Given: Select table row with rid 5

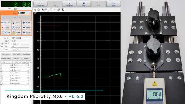Looking at the screenshot, I should [x=15, y=75].
